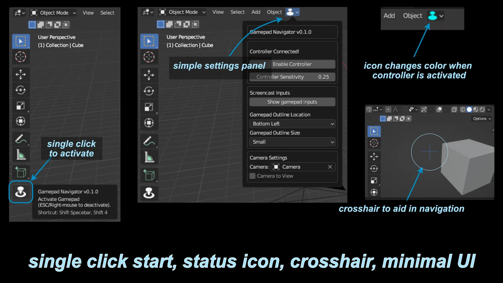Open the Gamepad Outline Size dropdown
This screenshot has width=503, height=283.
[x=292, y=142]
